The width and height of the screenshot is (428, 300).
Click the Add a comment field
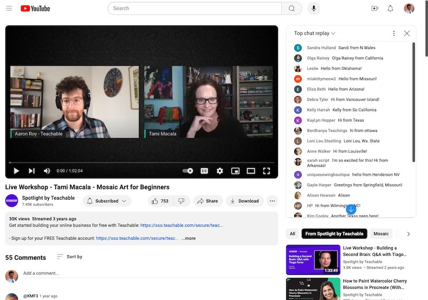pos(144,273)
